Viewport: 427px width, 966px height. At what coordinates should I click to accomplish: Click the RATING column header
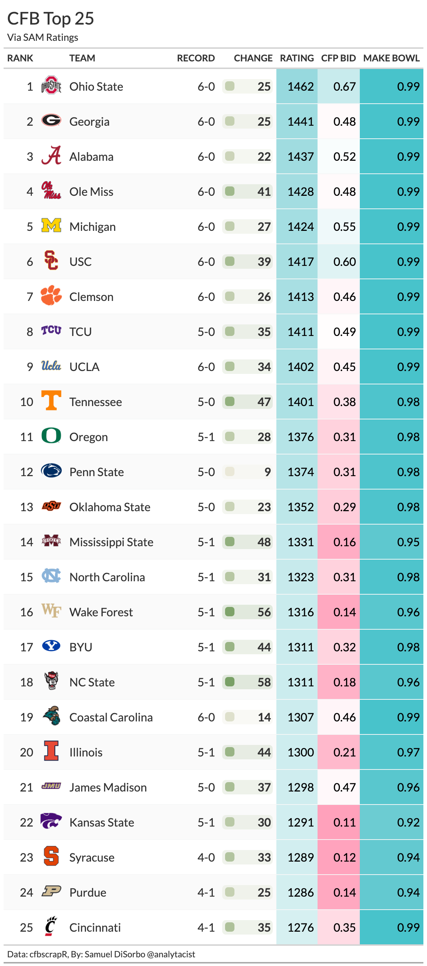pyautogui.click(x=297, y=58)
